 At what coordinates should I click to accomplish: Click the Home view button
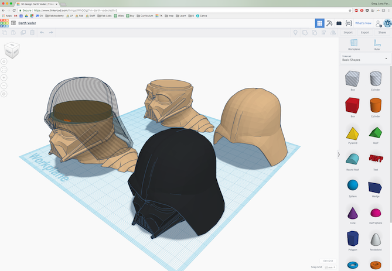pyautogui.click(x=4, y=61)
